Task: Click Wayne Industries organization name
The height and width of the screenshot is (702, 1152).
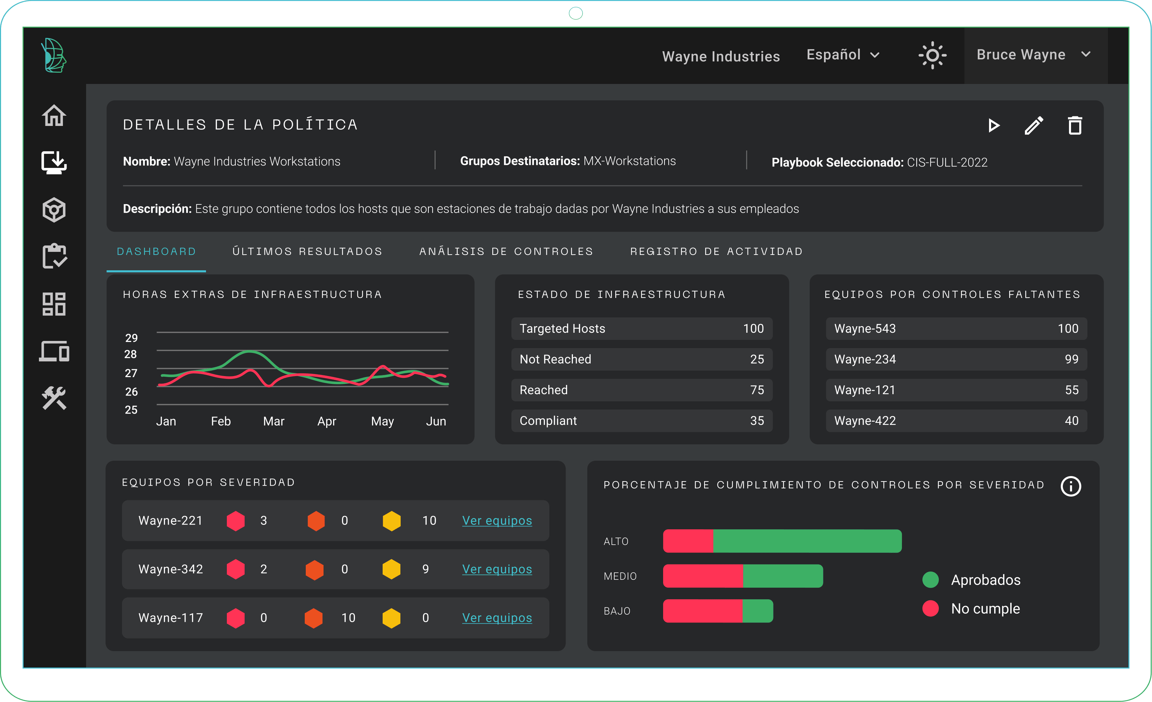Action: click(721, 57)
